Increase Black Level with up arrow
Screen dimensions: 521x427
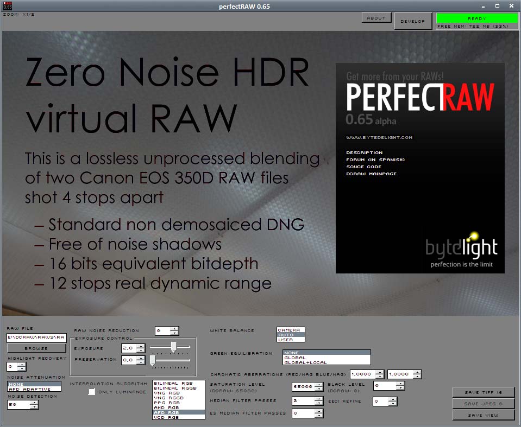pos(400,384)
